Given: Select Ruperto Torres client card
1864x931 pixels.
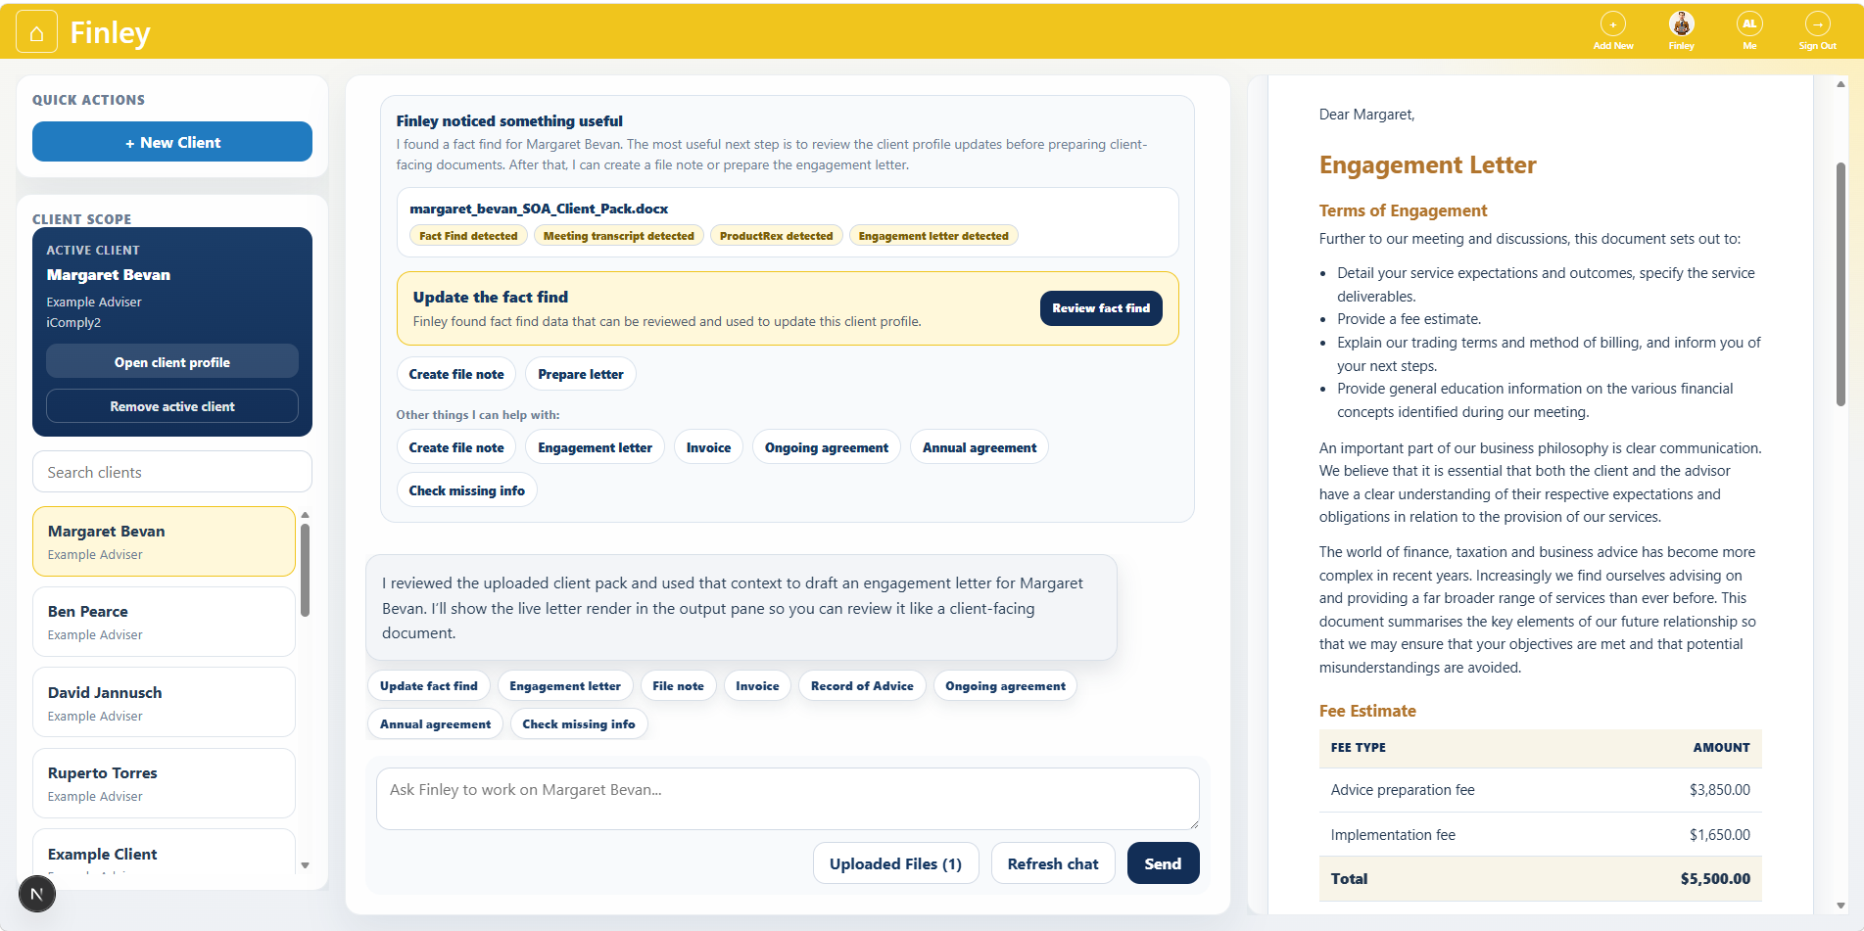Looking at the screenshot, I should [x=164, y=783].
